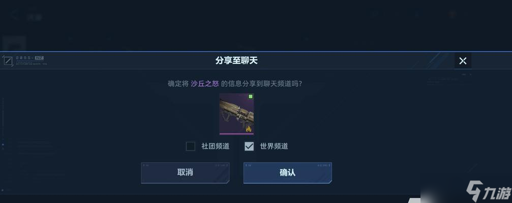Close the 分享至聊天 dialog with X

463,60
